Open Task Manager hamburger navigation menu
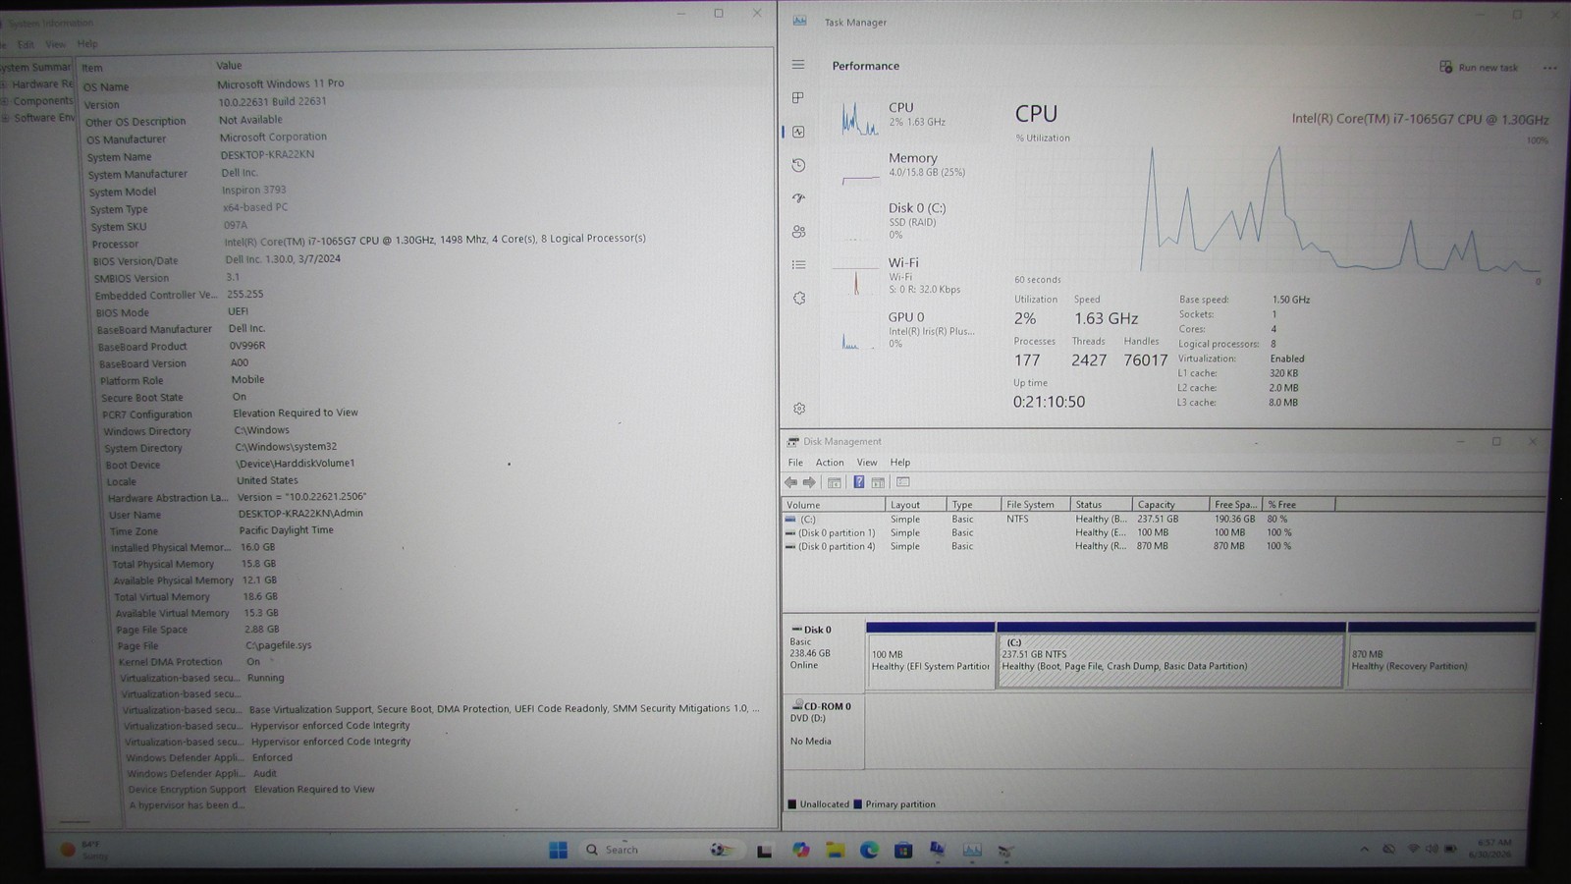This screenshot has width=1571, height=884. click(x=798, y=65)
